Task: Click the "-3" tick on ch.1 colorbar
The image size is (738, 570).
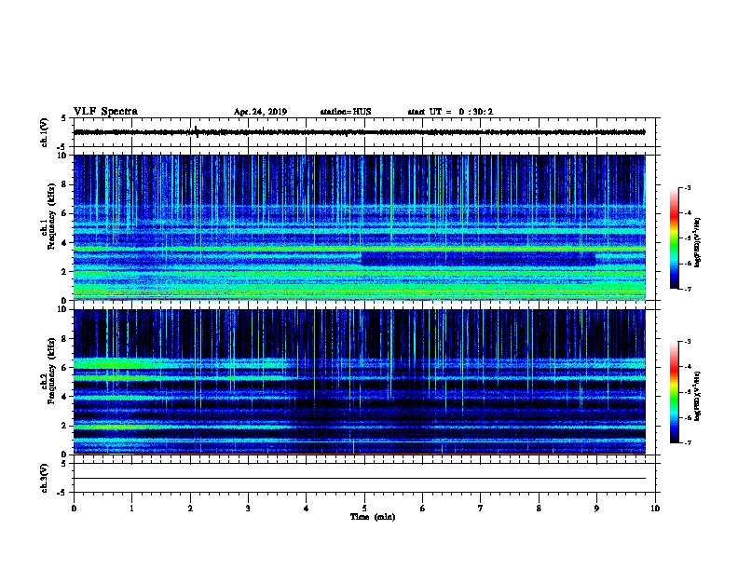Action: click(687, 188)
